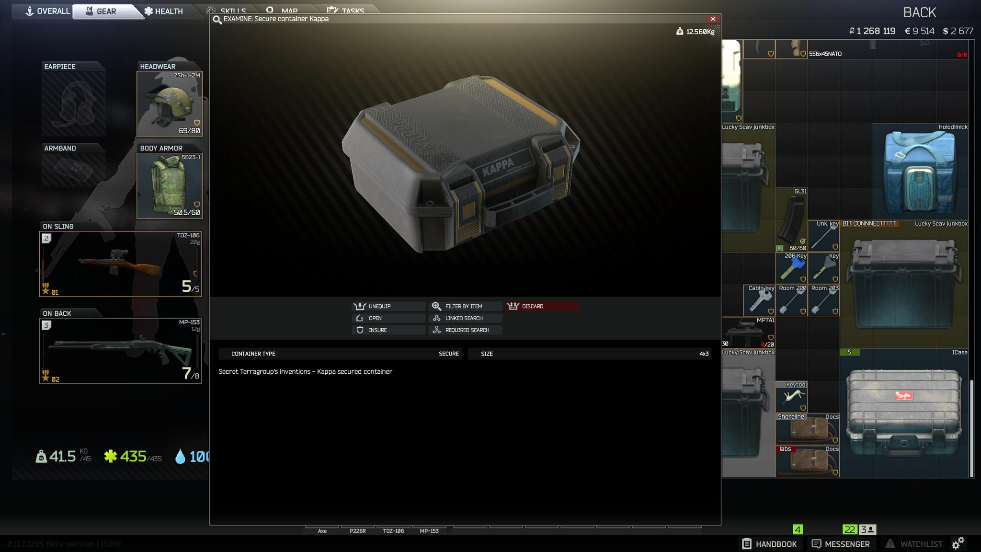The width and height of the screenshot is (981, 552).
Task: Select the MP-153 shotgun on back
Action: coord(121,351)
